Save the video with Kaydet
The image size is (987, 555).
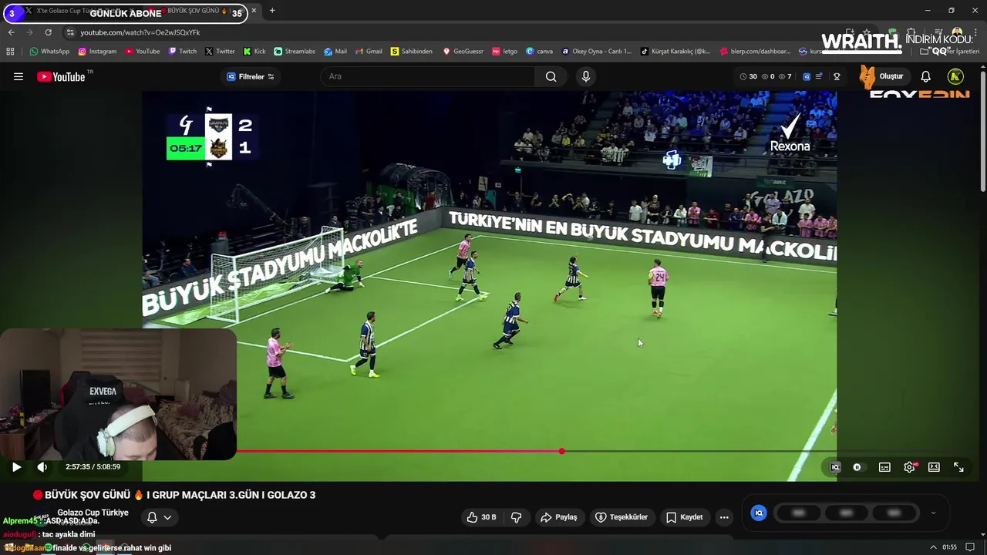pos(684,517)
